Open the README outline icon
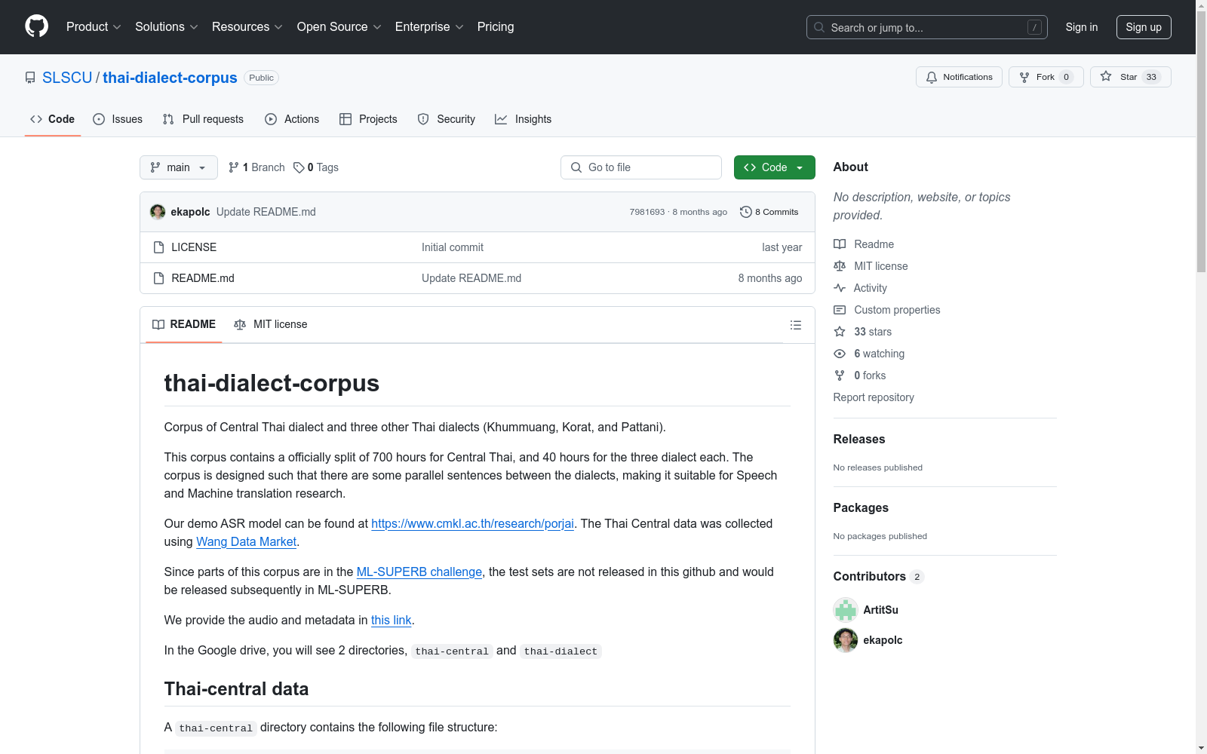 pos(796,325)
